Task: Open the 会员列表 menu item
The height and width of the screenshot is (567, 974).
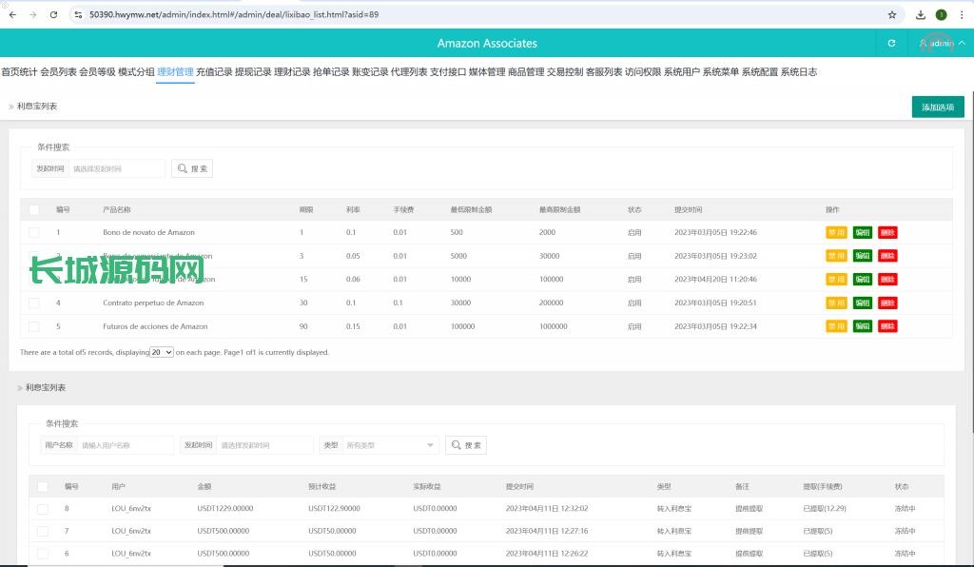Action: (58, 72)
